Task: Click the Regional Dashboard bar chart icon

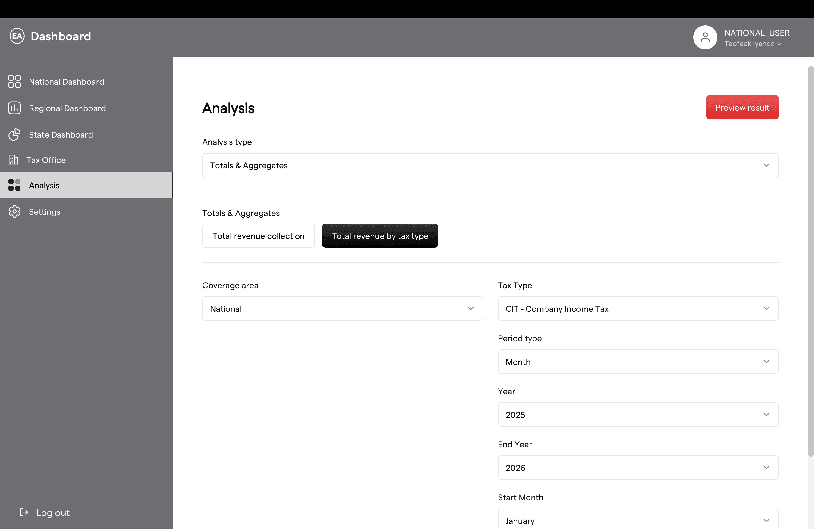Action: 14,108
